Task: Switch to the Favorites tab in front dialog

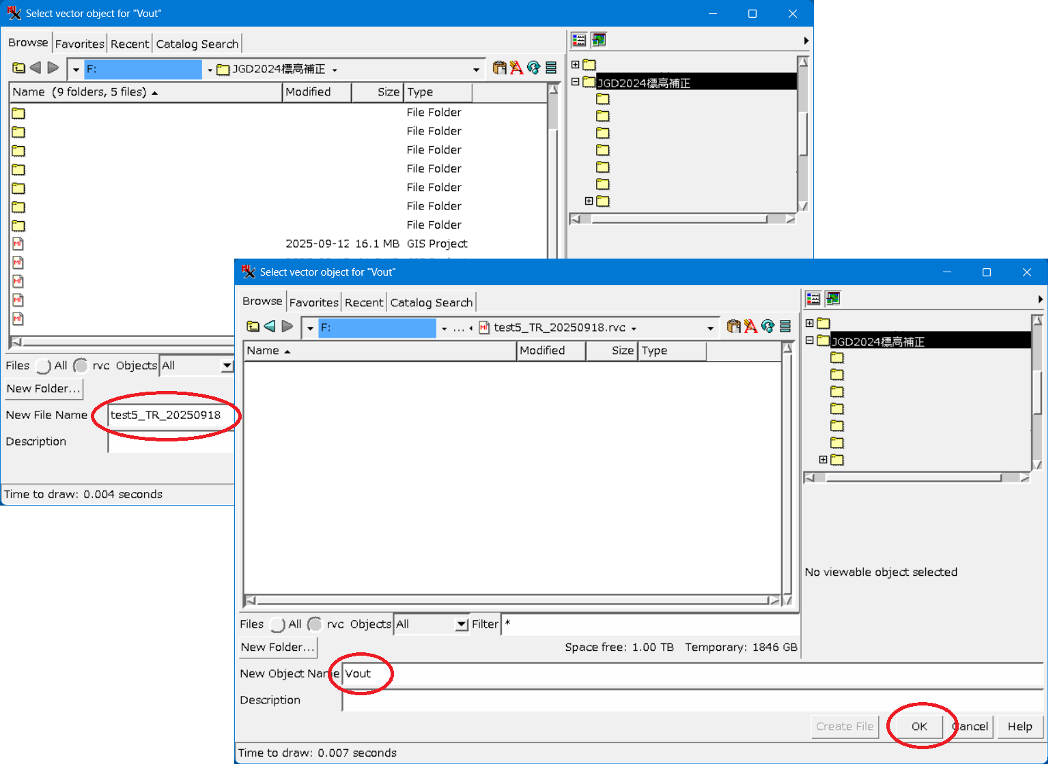Action: (x=313, y=302)
